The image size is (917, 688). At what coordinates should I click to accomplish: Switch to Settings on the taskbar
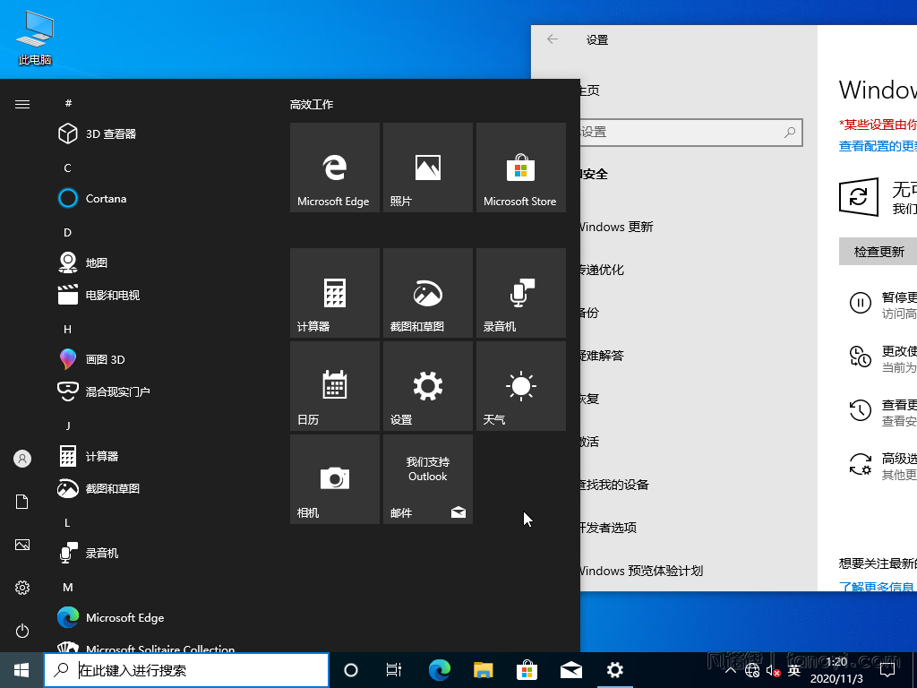[x=614, y=670]
